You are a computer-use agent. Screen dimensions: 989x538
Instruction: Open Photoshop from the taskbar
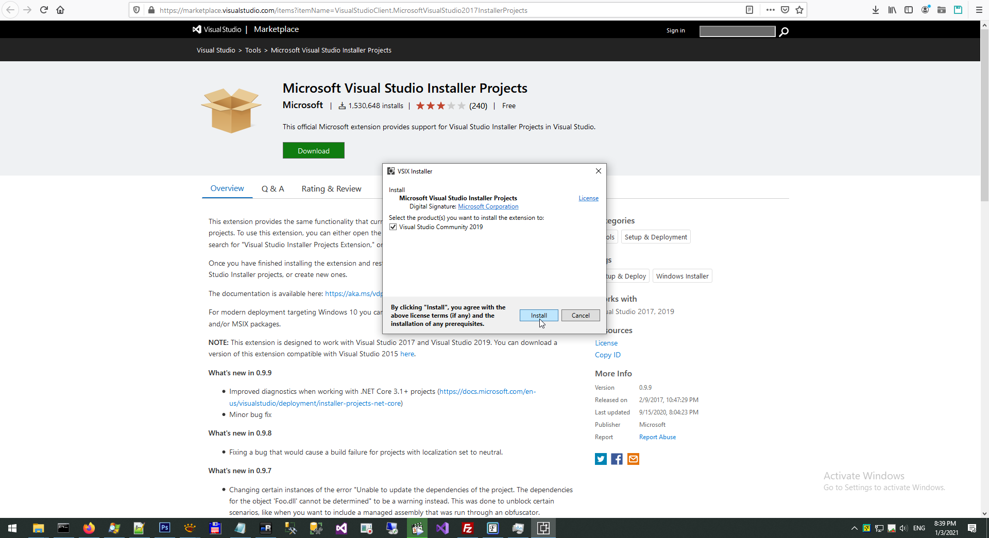pos(164,528)
